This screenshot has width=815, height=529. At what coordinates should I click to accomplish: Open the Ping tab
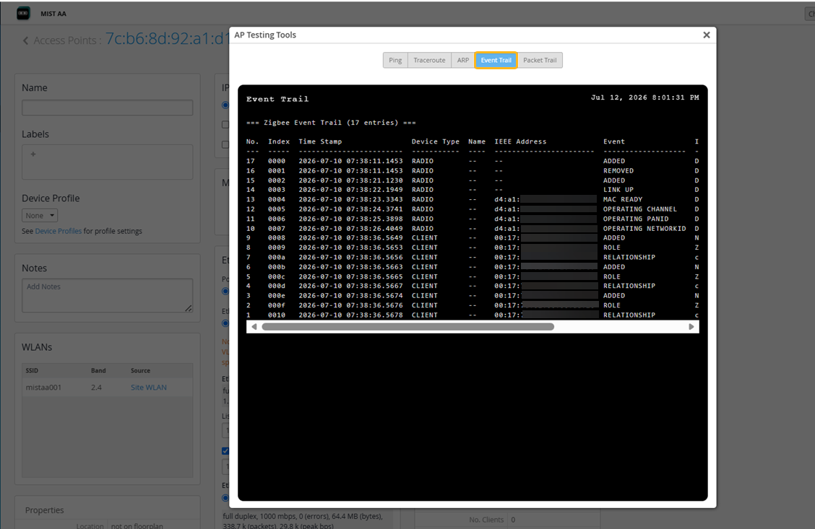(x=395, y=60)
